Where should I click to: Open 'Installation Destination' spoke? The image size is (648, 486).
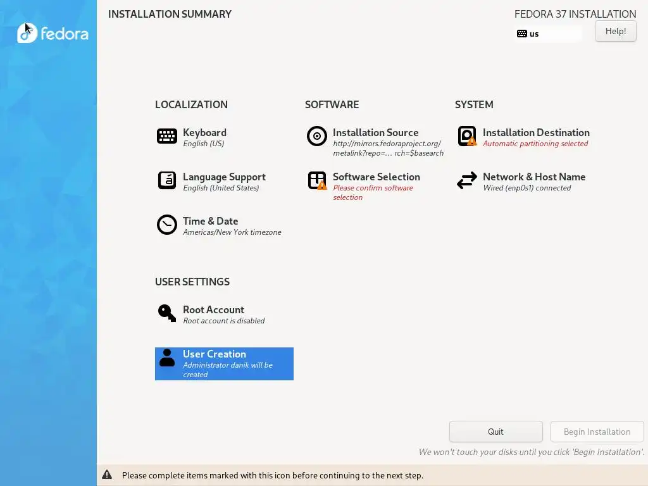(536, 133)
